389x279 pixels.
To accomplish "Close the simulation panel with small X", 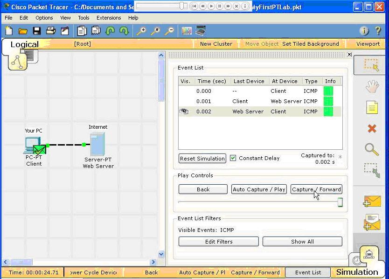I will (x=349, y=55).
